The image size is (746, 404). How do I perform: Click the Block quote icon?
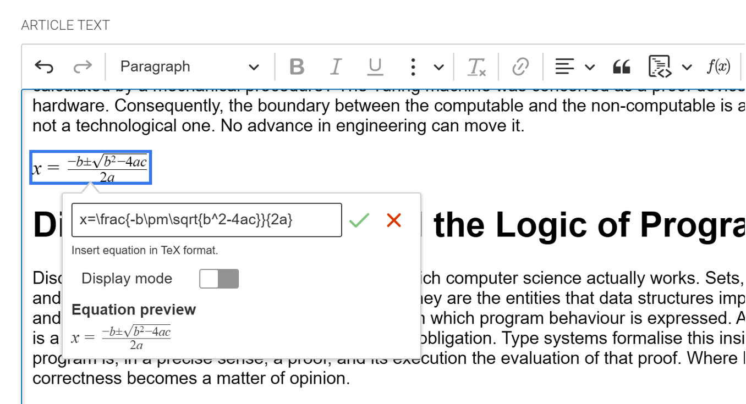coord(621,67)
